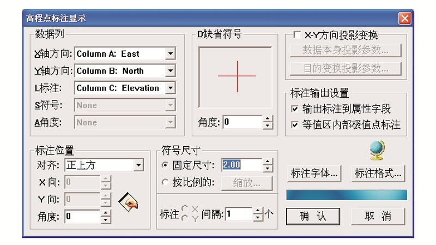The width and height of the screenshot is (436, 245).
Task: Increase 固定尺寸 with up spinner
Action: point(268,162)
